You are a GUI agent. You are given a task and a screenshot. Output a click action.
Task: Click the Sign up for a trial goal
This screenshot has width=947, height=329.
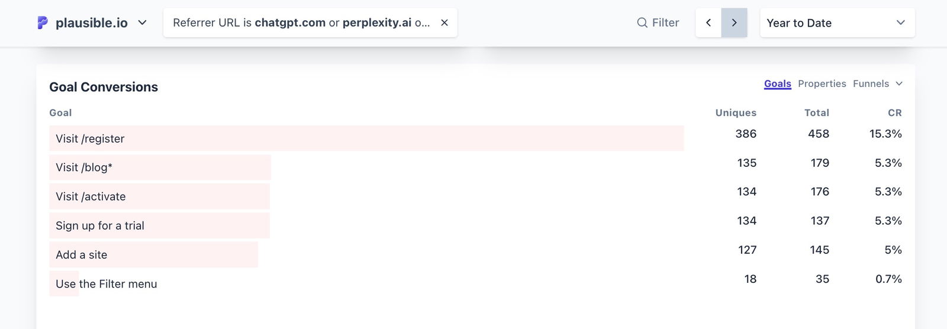pyautogui.click(x=100, y=225)
